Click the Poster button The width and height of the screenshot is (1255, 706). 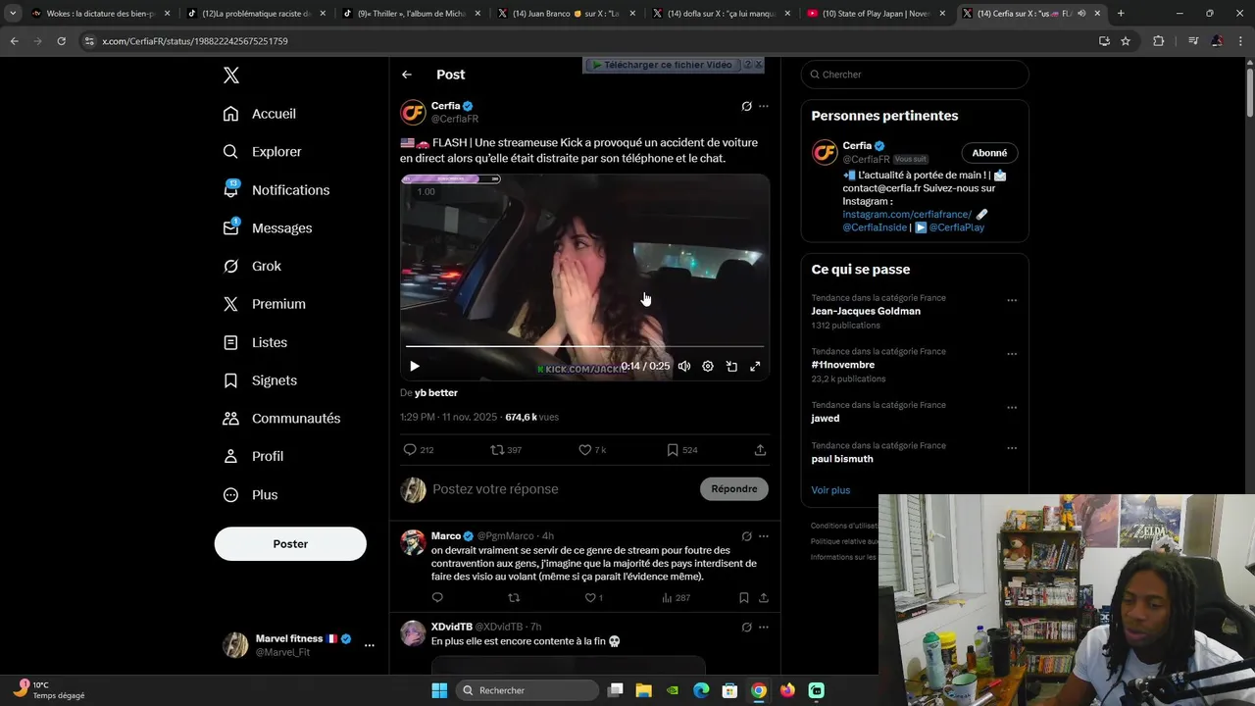pyautogui.click(x=290, y=544)
